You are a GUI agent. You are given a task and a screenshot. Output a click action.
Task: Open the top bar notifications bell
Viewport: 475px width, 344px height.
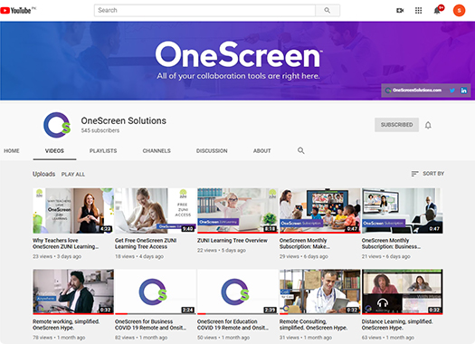[x=438, y=10]
